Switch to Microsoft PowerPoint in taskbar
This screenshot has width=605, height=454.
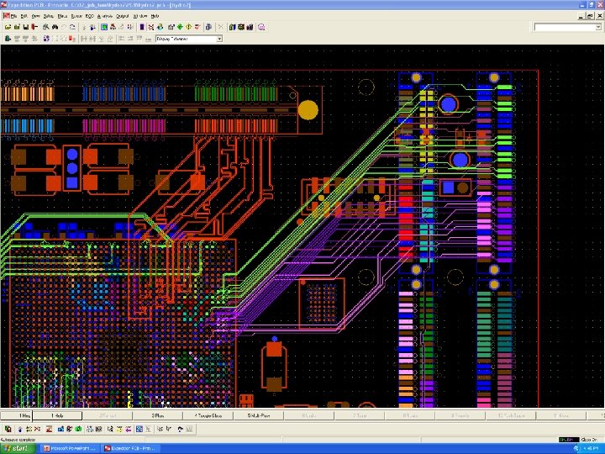71,449
